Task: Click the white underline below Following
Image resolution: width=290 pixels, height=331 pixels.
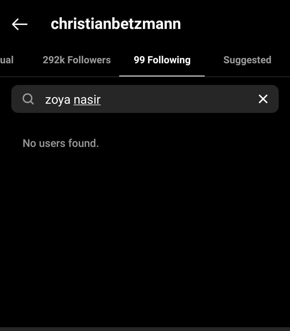Action: (x=162, y=76)
